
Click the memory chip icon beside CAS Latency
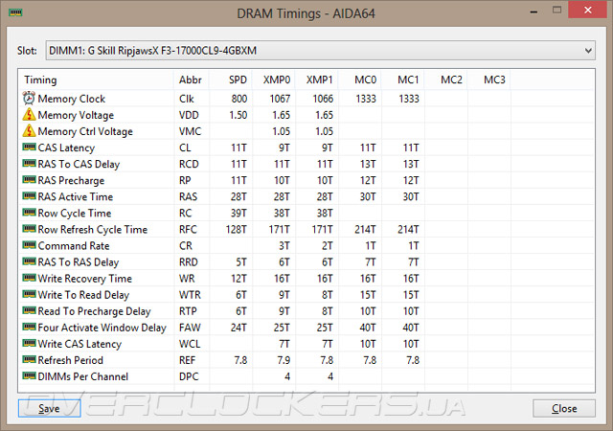[29, 147]
